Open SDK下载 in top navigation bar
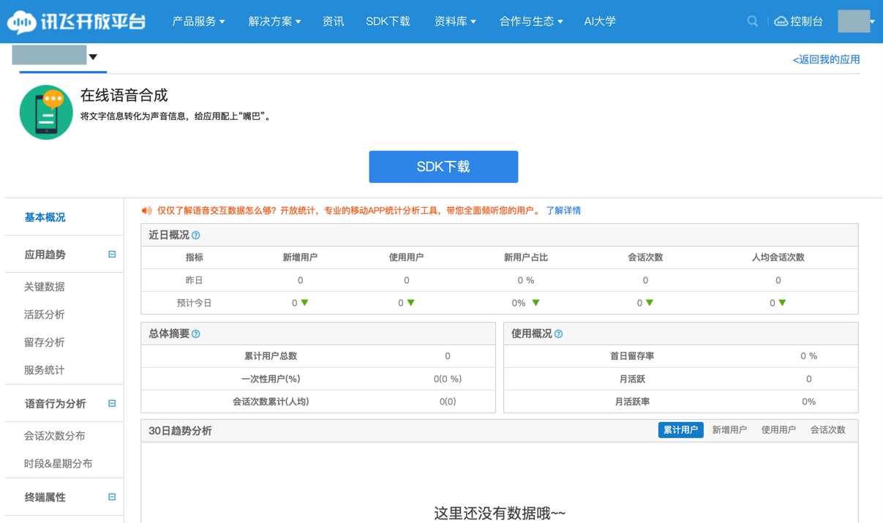The image size is (883, 523). point(388,21)
